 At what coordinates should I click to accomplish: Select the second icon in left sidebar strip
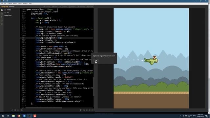tap(2, 13)
